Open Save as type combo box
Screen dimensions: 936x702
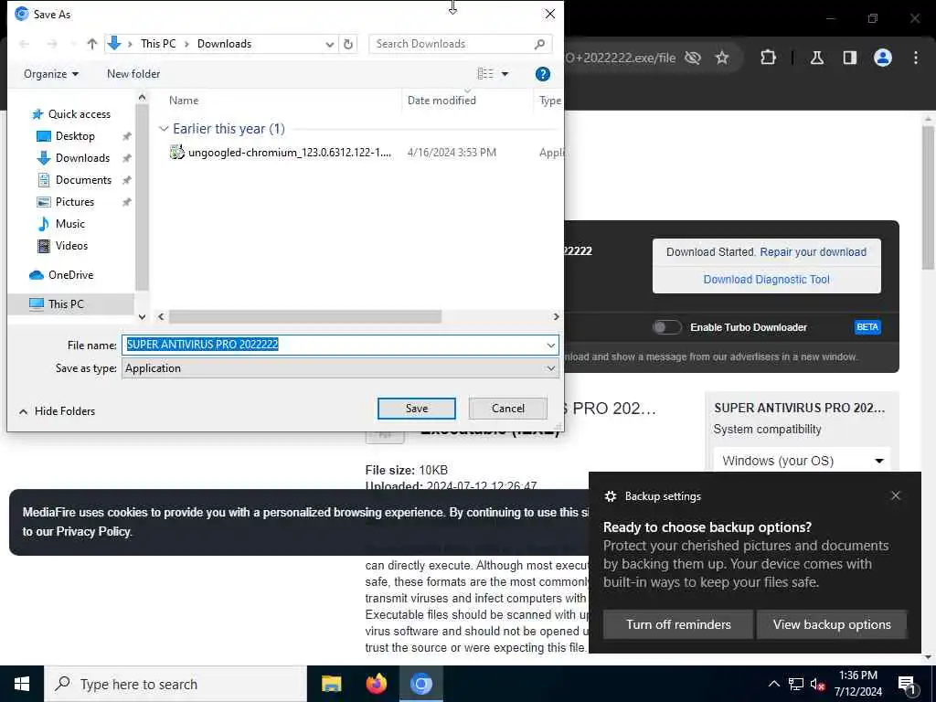coord(340,368)
